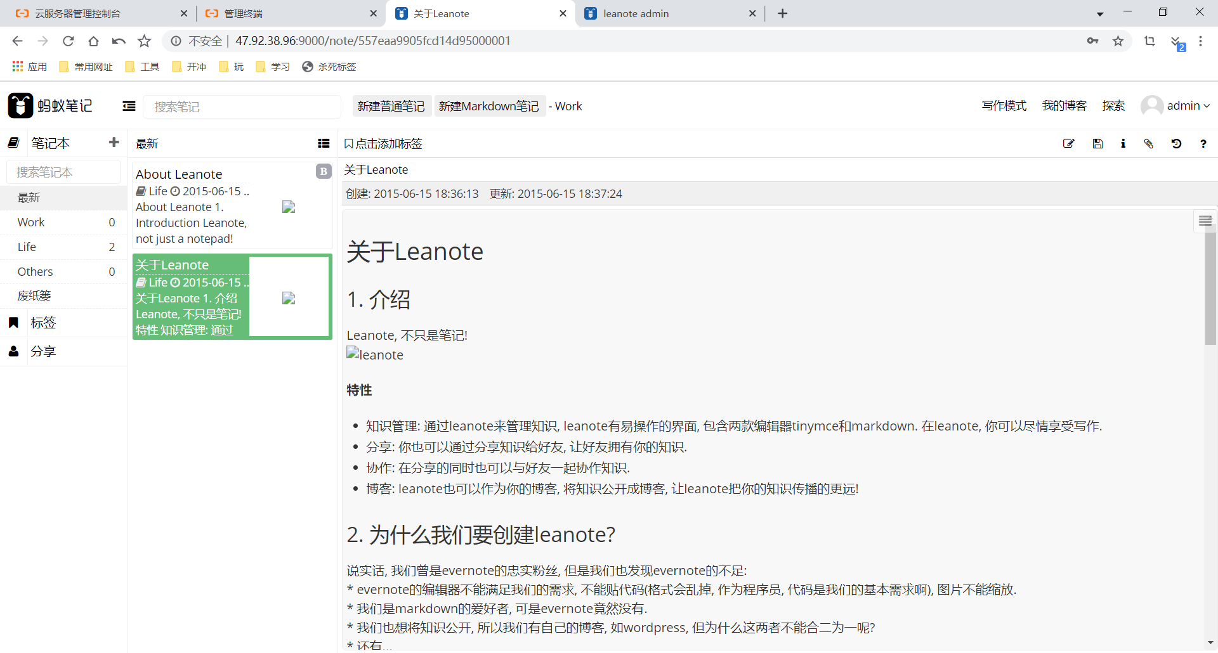This screenshot has height=653, width=1218.
Task: Open the 常用网址 bookmark folder
Action: click(x=86, y=67)
